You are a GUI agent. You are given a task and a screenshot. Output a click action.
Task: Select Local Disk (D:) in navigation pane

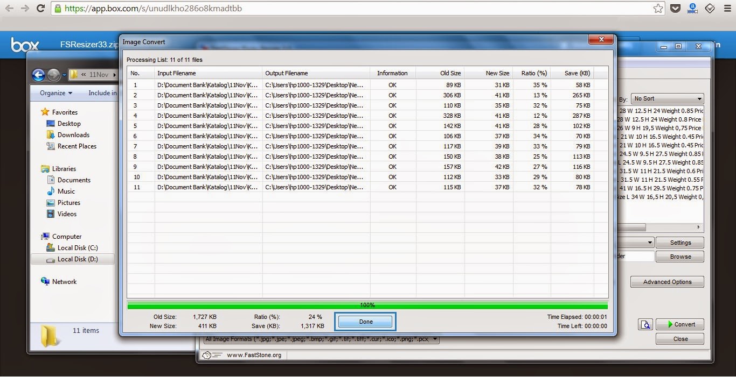[x=78, y=259]
